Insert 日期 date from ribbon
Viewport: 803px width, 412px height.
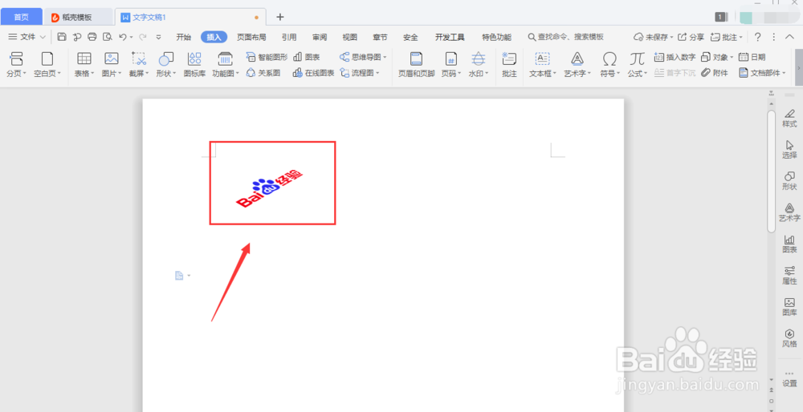[x=752, y=57]
